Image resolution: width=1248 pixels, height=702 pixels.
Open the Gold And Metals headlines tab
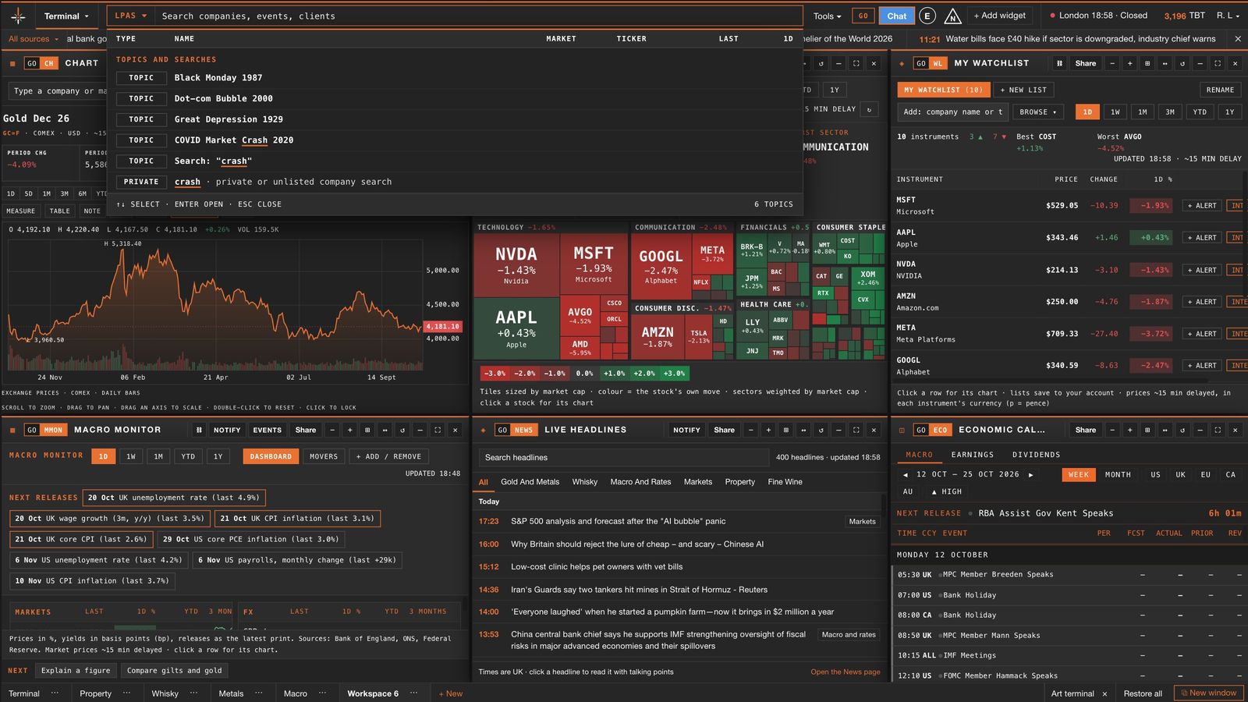coord(530,482)
